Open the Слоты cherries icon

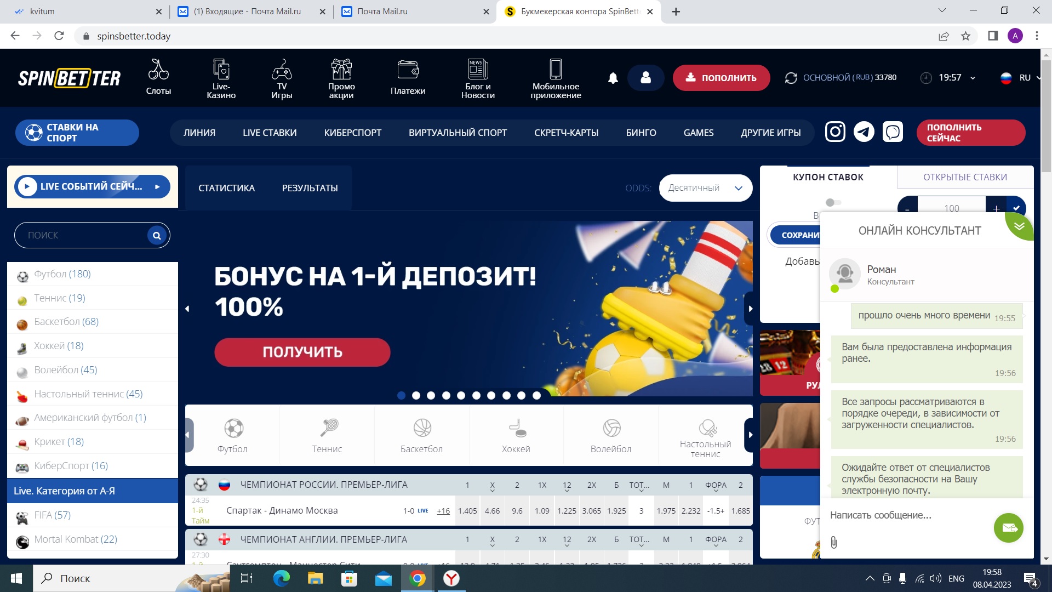(x=158, y=70)
